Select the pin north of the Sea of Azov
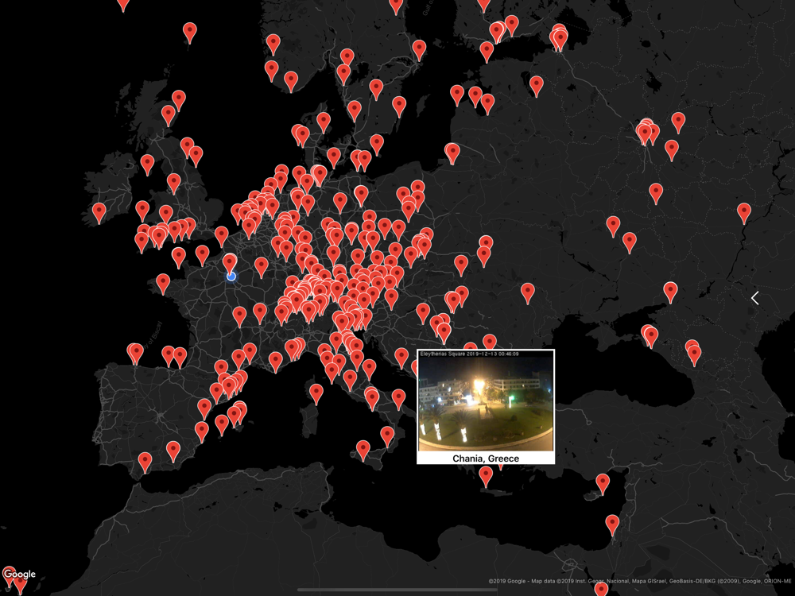Viewport: 795px width, 596px height. [670, 291]
